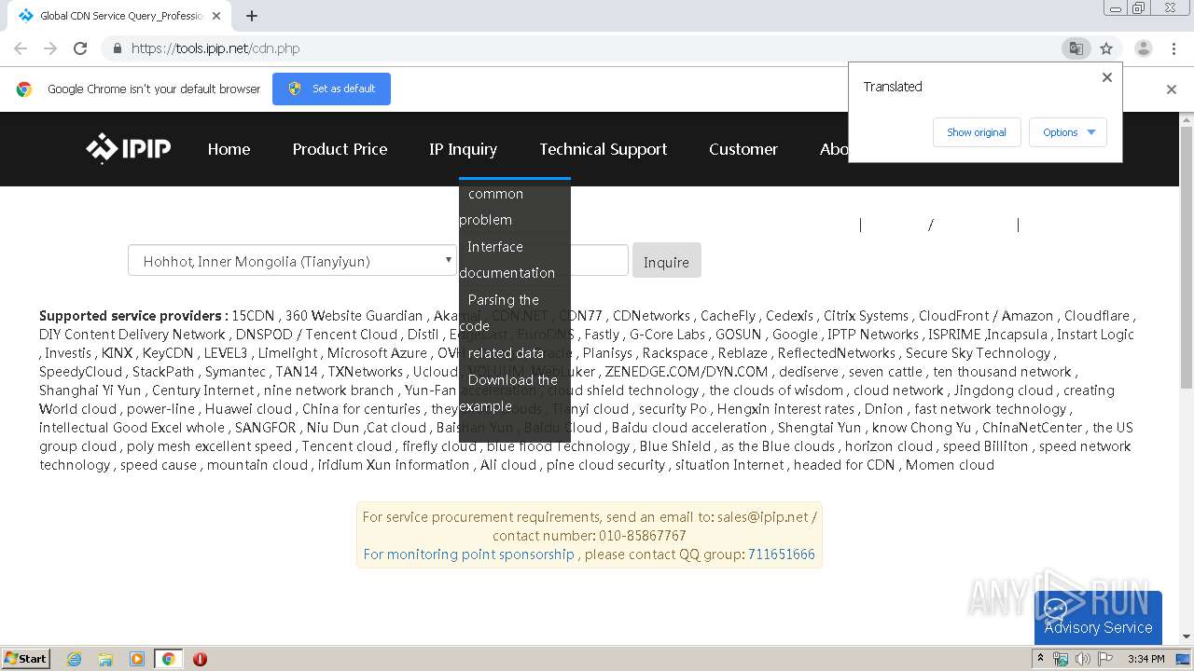Open the Hohhot, Inner Mongolia location dropdown
The image size is (1194, 671).
point(292,261)
